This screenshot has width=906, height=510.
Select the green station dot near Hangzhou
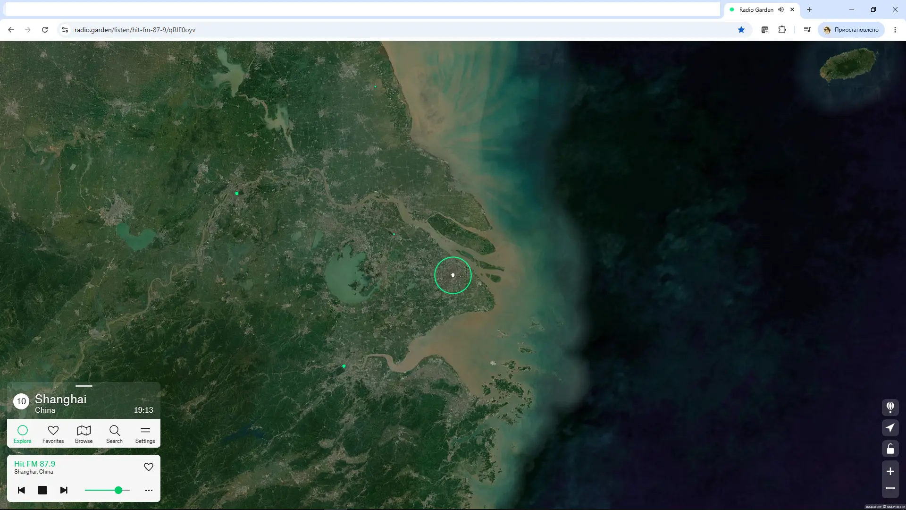coord(344,366)
